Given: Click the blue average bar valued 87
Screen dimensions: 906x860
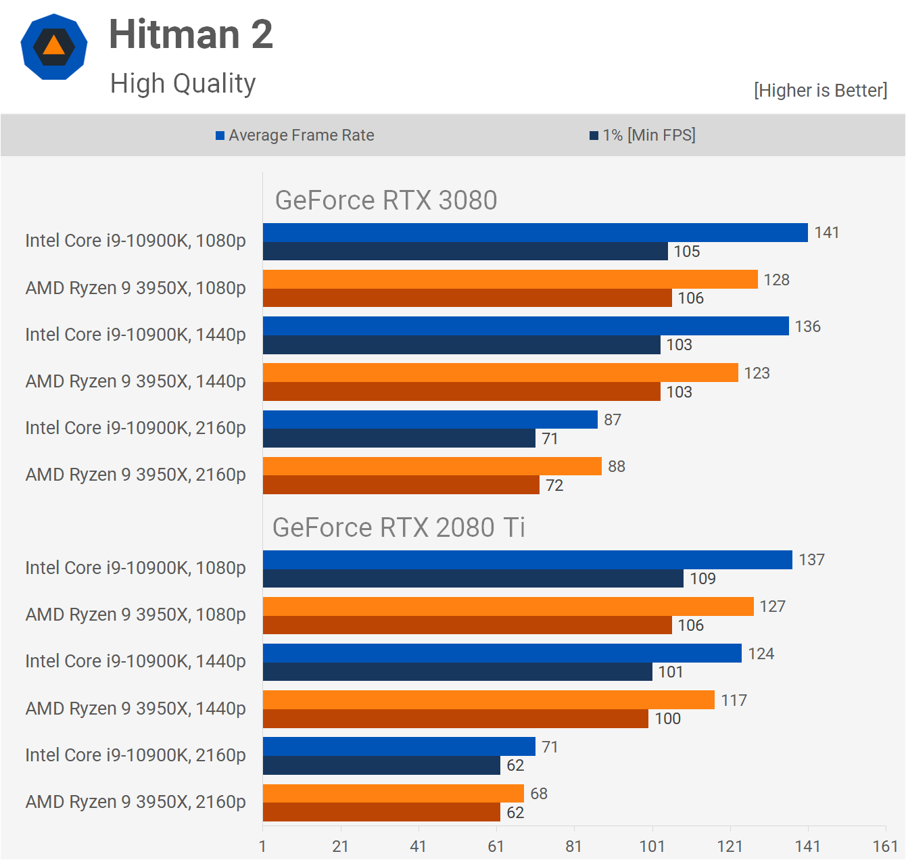Looking at the screenshot, I should pos(431,420).
